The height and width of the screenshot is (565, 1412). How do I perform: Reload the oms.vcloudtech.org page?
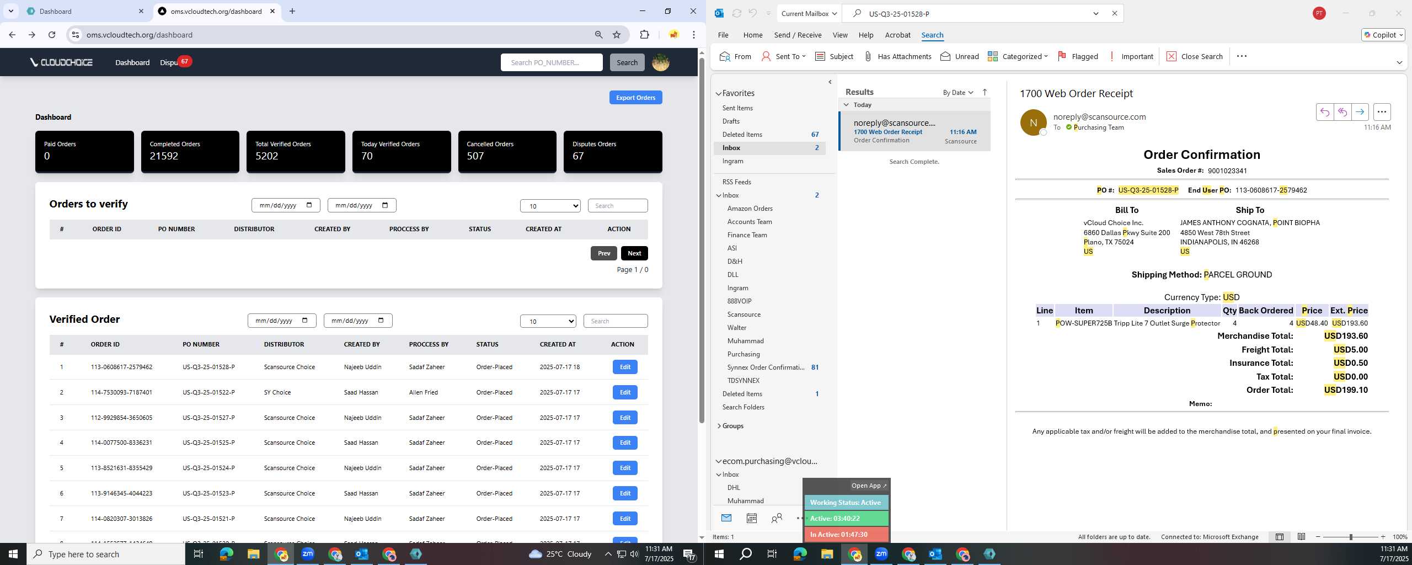point(52,35)
